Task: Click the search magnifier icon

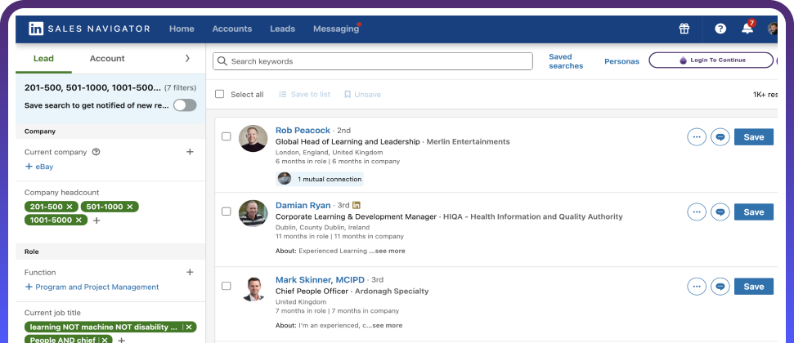Action: [222, 61]
